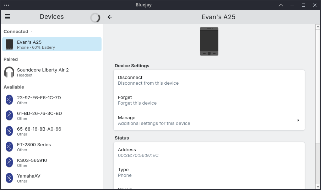Click Bluetooth icon beside YamahaAV
Viewport: 321px width, 190px height.
9,178
